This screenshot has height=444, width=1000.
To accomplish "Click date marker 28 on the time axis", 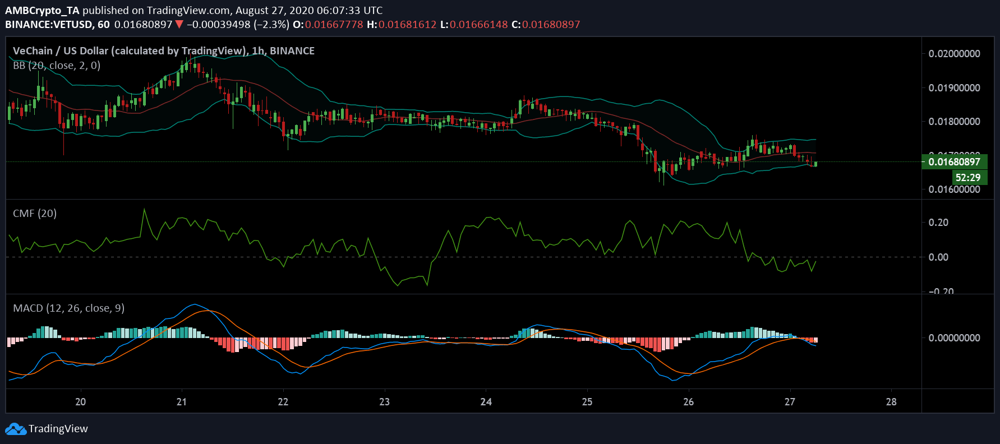I will 891,402.
